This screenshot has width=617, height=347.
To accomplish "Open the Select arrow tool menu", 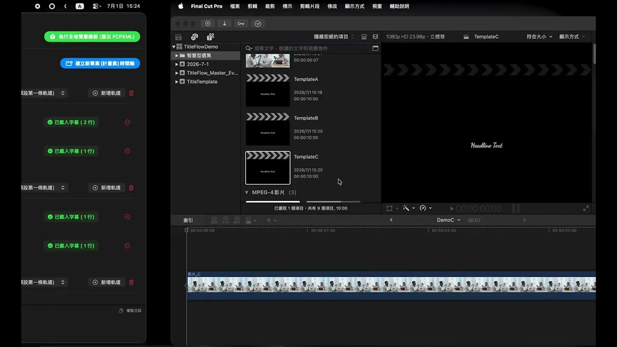I will [x=271, y=220].
